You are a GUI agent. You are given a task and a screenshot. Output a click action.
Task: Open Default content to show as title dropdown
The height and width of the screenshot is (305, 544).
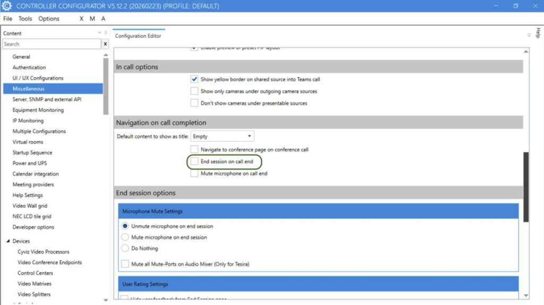(223, 137)
